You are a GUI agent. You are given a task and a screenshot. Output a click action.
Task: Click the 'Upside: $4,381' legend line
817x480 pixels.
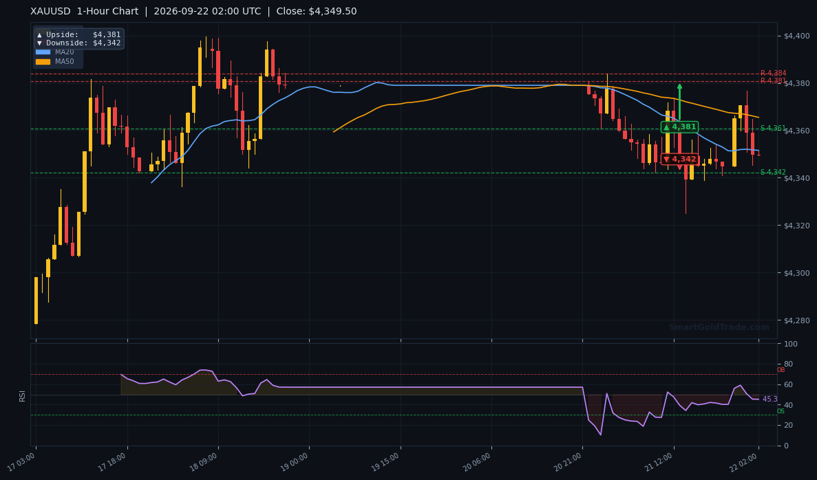click(x=78, y=34)
